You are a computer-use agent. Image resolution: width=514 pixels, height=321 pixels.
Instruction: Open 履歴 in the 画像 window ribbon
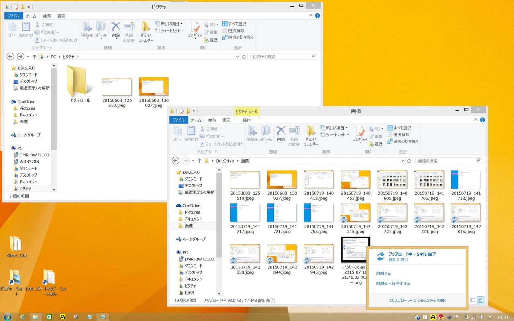375,144
